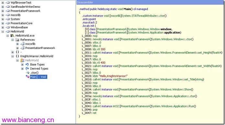Expand the WindowsBase assembly node
The image size is (225, 125).
[3, 27]
